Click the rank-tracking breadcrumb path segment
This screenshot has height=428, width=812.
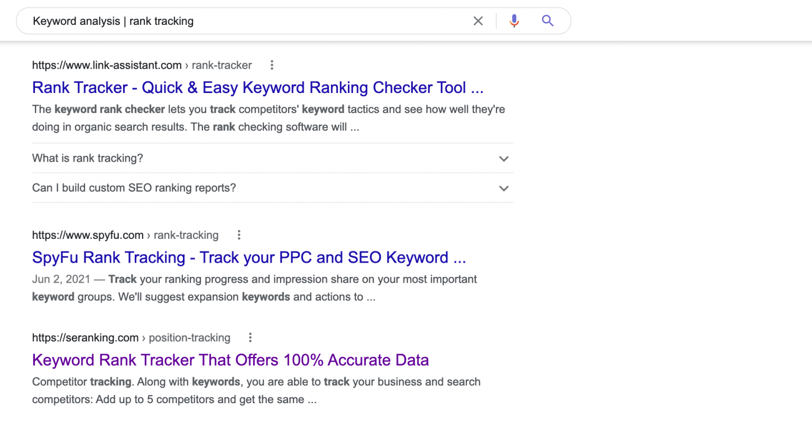186,235
